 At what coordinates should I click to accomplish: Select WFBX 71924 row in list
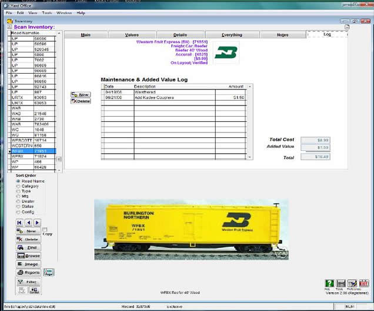(33, 156)
